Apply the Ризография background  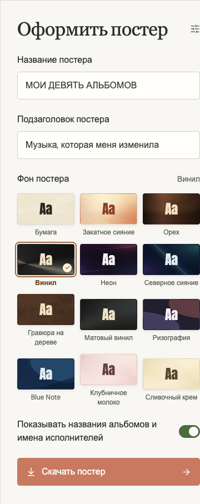pos(171,315)
